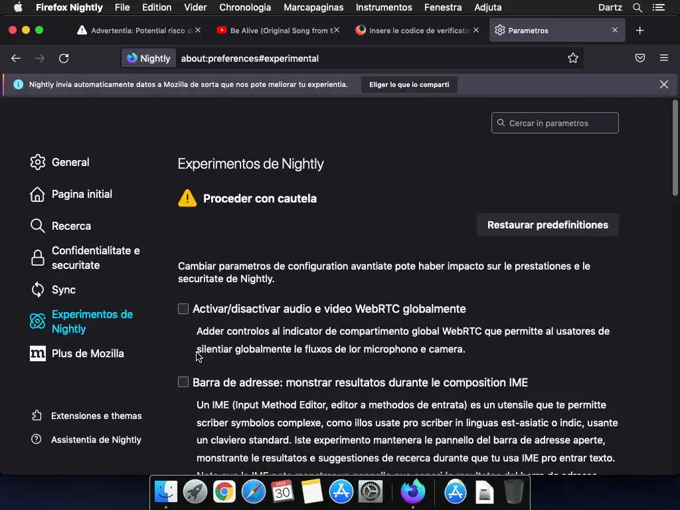Click the page vertical scrollbar

(x=675, y=147)
